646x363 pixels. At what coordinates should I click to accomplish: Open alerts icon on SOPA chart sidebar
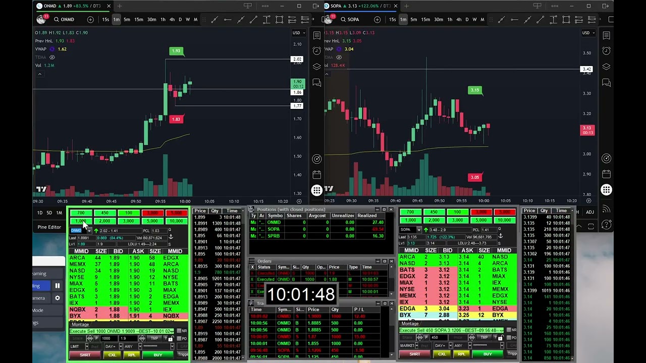coord(607,51)
